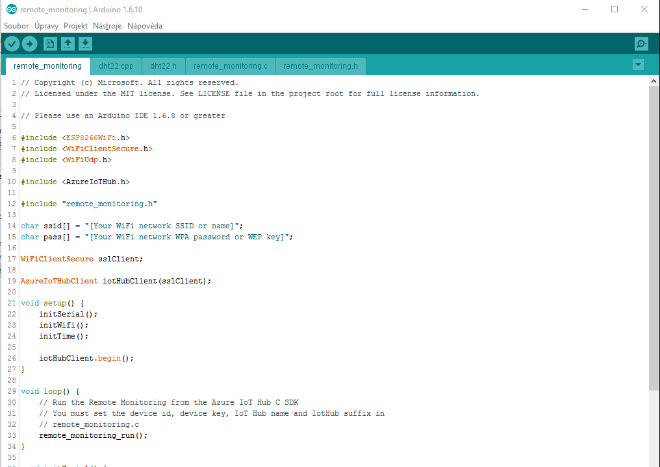Click the Save sketch down-arrow icon
The height and width of the screenshot is (467, 660).
tap(85, 43)
